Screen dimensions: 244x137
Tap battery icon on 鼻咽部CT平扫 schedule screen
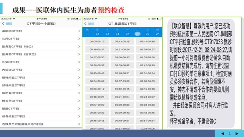click(x=159, y=19)
